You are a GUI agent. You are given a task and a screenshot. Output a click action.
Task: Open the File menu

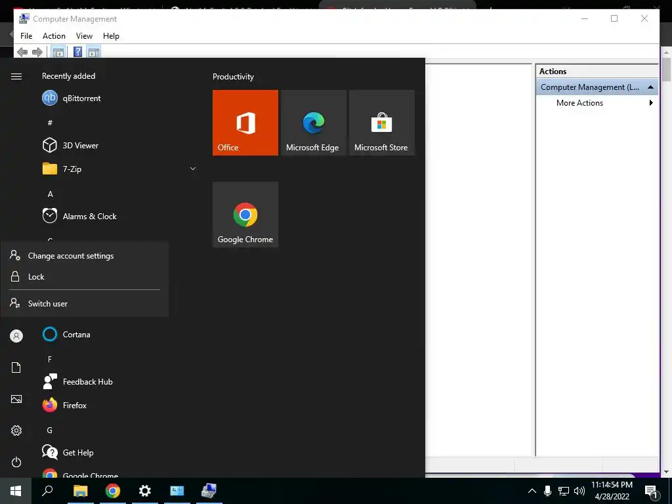click(26, 36)
